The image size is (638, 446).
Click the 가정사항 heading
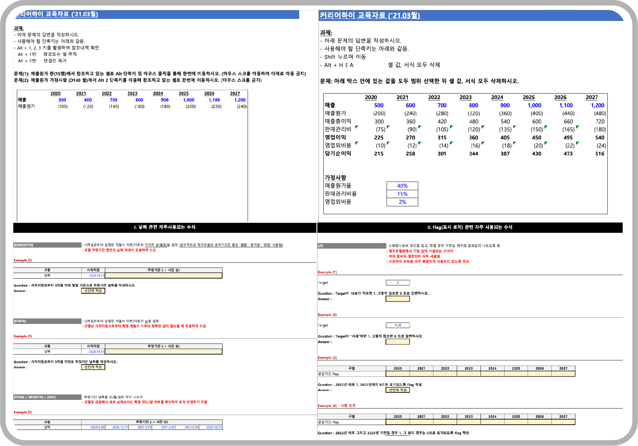coord(335,177)
